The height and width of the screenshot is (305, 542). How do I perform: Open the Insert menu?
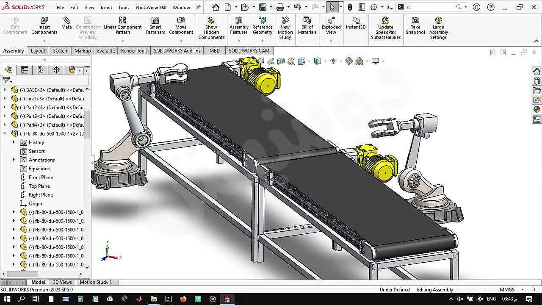pos(106,7)
